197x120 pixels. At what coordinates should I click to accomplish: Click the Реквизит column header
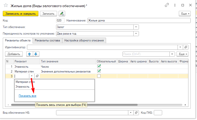coord(27,61)
